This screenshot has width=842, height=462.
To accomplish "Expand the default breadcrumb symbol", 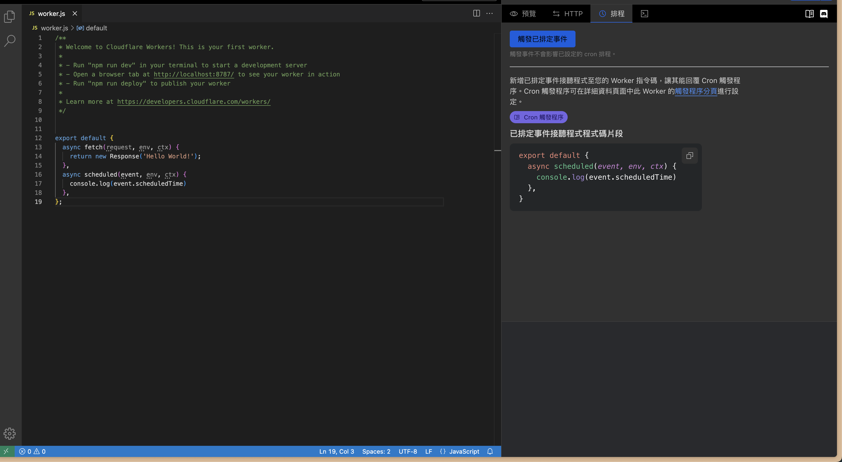I will point(96,28).
